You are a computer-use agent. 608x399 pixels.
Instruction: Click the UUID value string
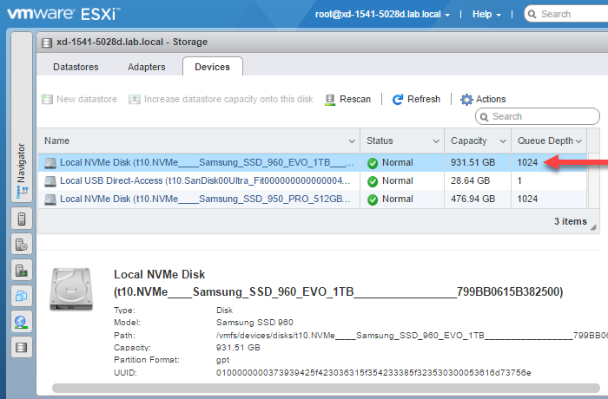pyautogui.click(x=373, y=373)
